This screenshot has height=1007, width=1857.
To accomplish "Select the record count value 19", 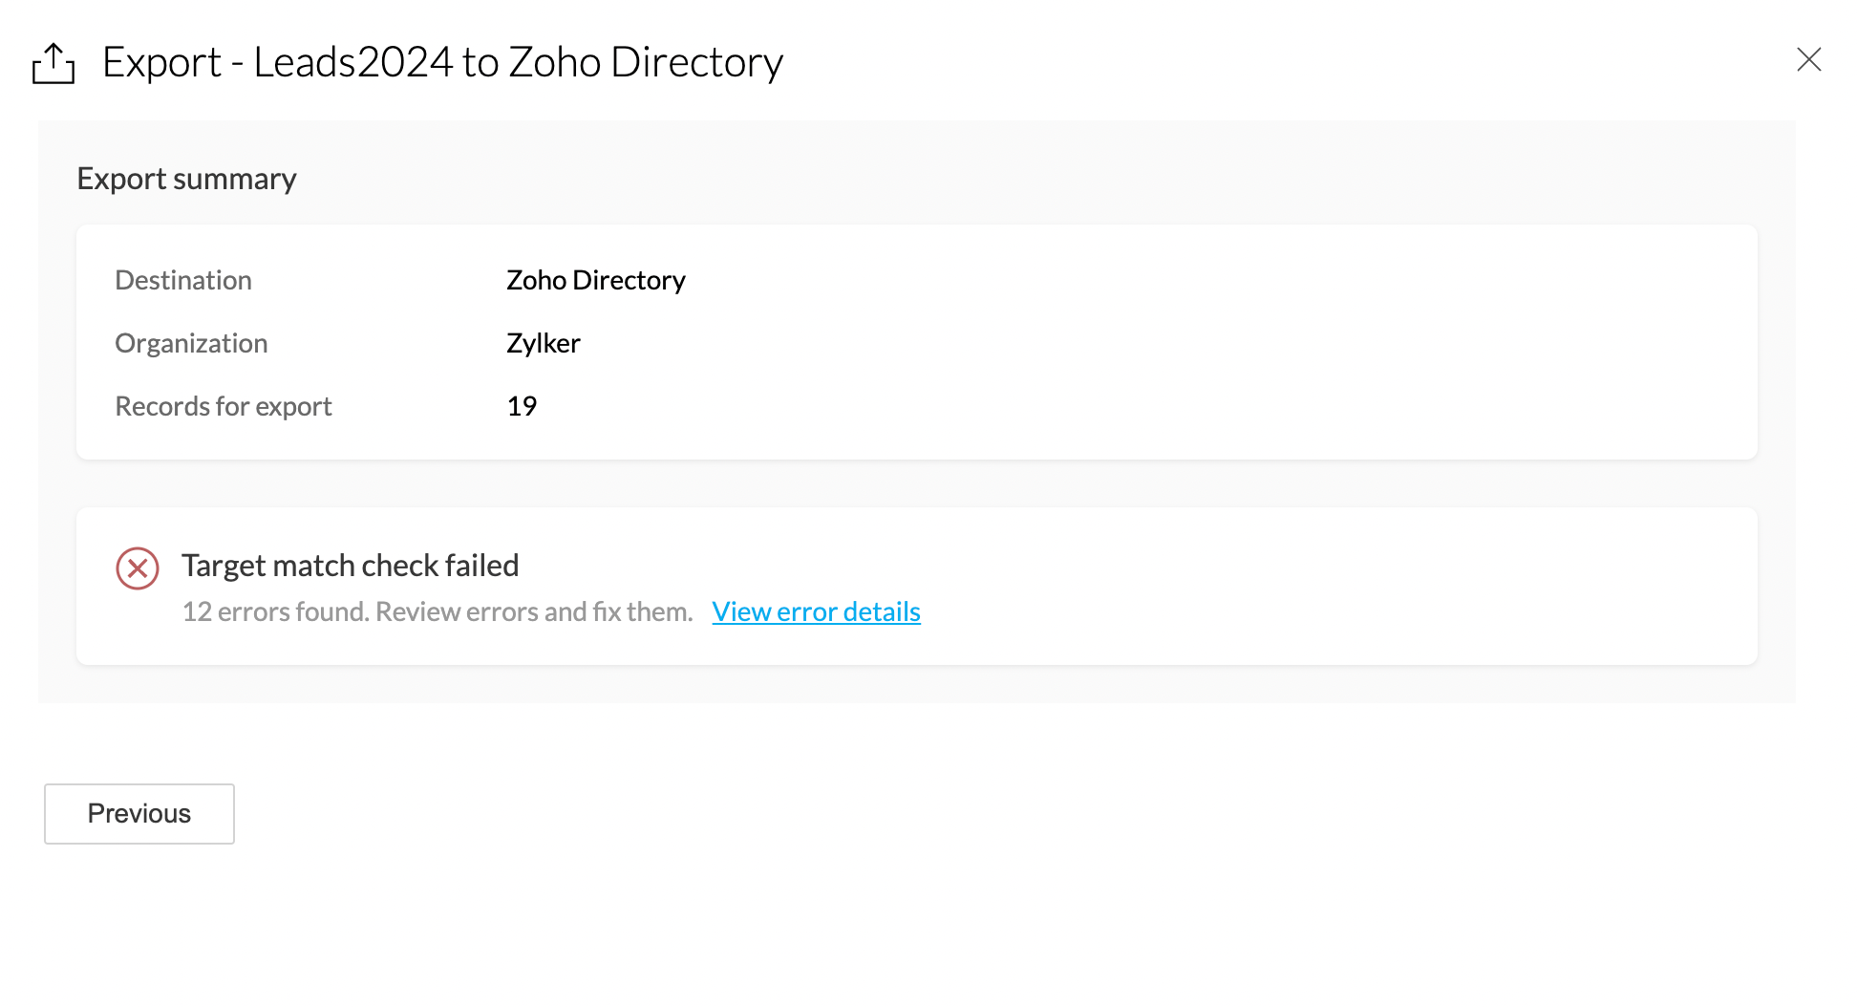I will click(522, 406).
